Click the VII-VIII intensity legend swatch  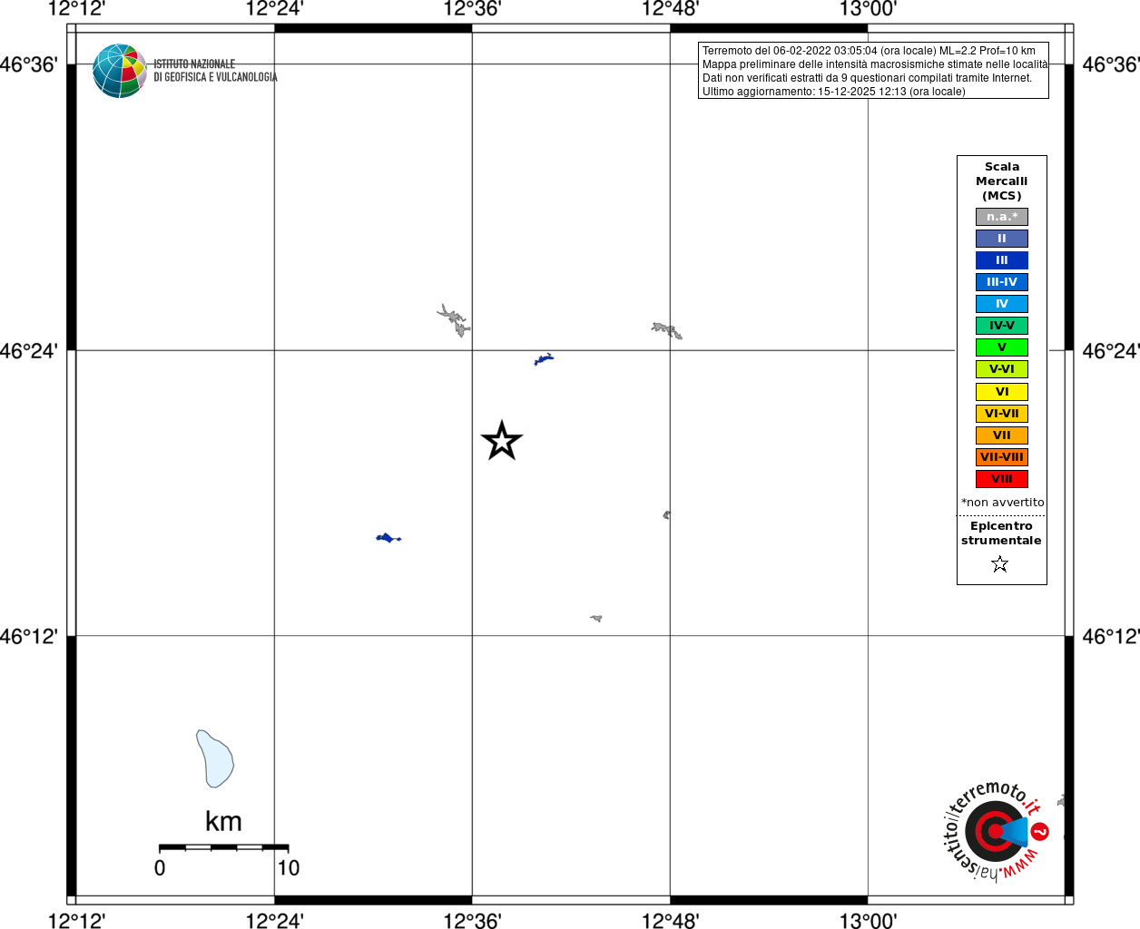[1002, 457]
